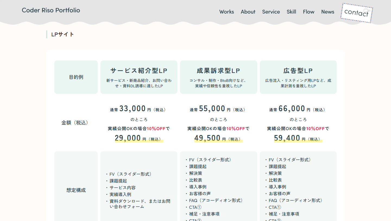Open the News navigation link

327,12
